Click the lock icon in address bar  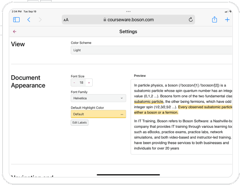[x=105, y=20]
